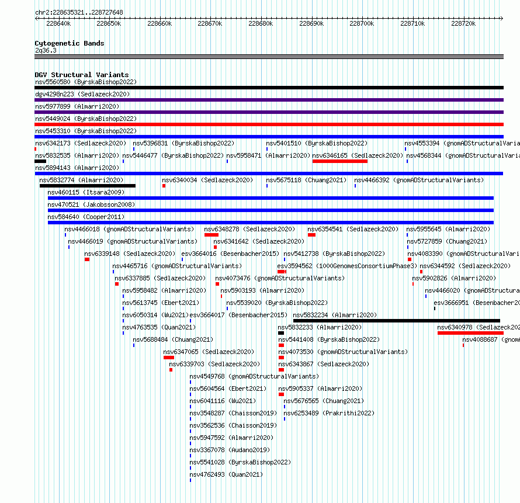Click nsv584640 (Cooper2011) label
The width and height of the screenshot is (520, 503).
[x=86, y=217]
